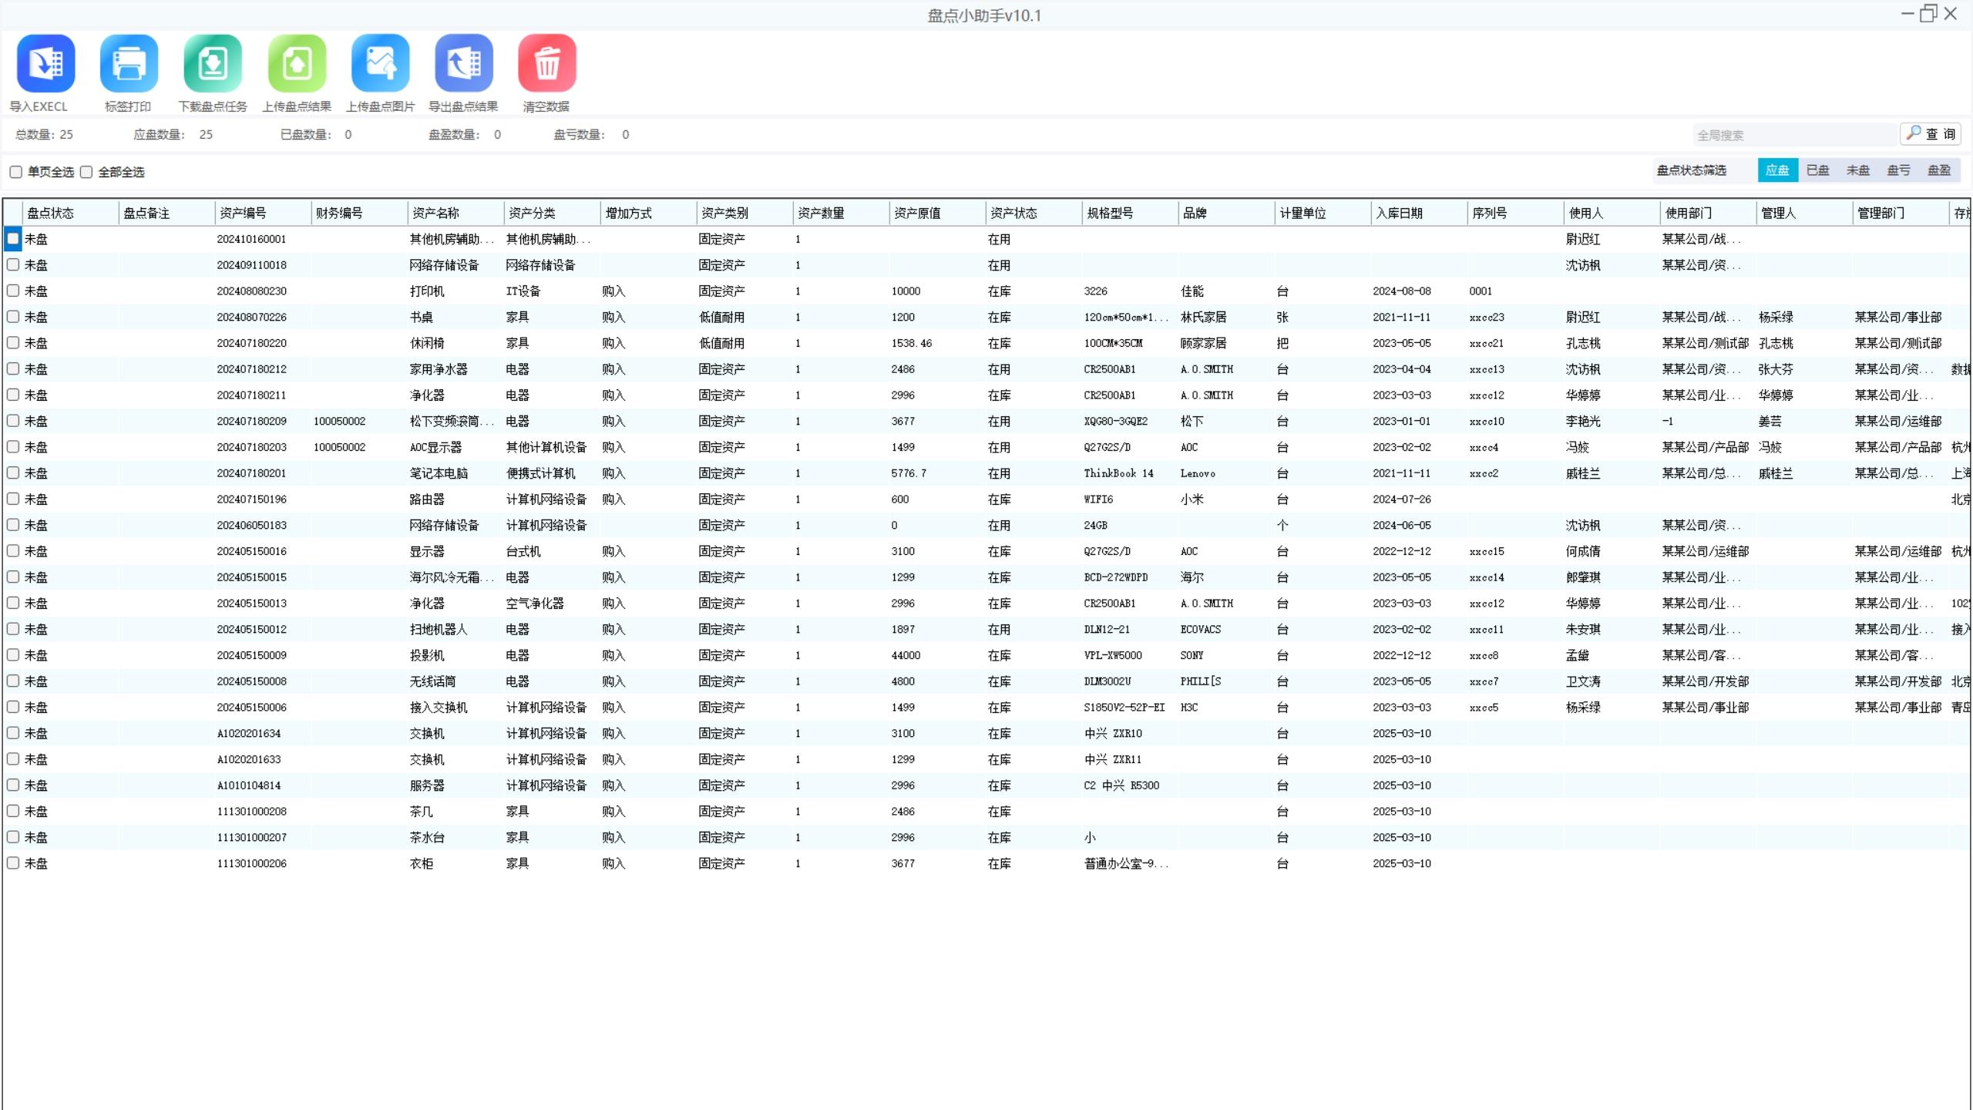The height and width of the screenshot is (1110, 1973).
Task: Select the 盘亏 filter tab
Action: (1898, 170)
